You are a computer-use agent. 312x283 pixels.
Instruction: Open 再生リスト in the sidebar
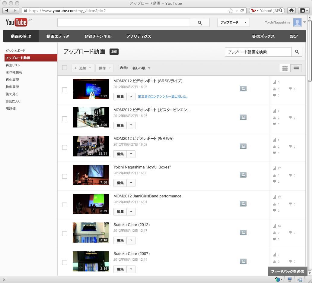[13, 65]
